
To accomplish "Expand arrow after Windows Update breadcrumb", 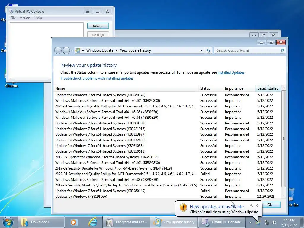I will coord(116,50).
